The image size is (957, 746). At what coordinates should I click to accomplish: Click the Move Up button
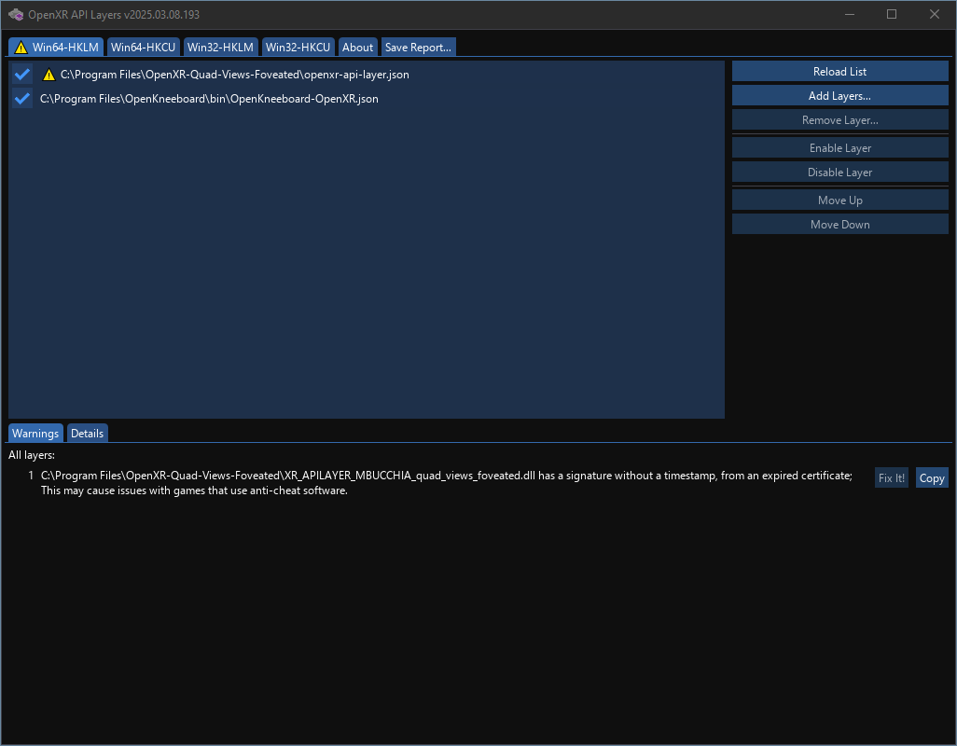[x=839, y=200]
